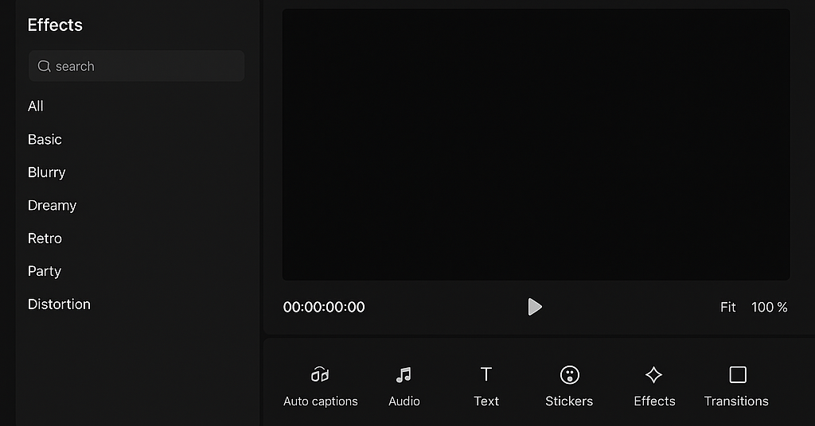Screen dimensions: 815x426
Task: Open the Retro effects category
Action: [x=45, y=238]
